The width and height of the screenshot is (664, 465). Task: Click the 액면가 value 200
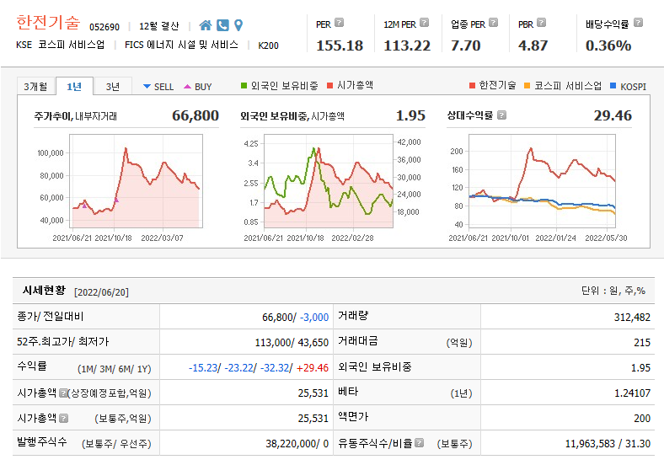click(x=642, y=419)
